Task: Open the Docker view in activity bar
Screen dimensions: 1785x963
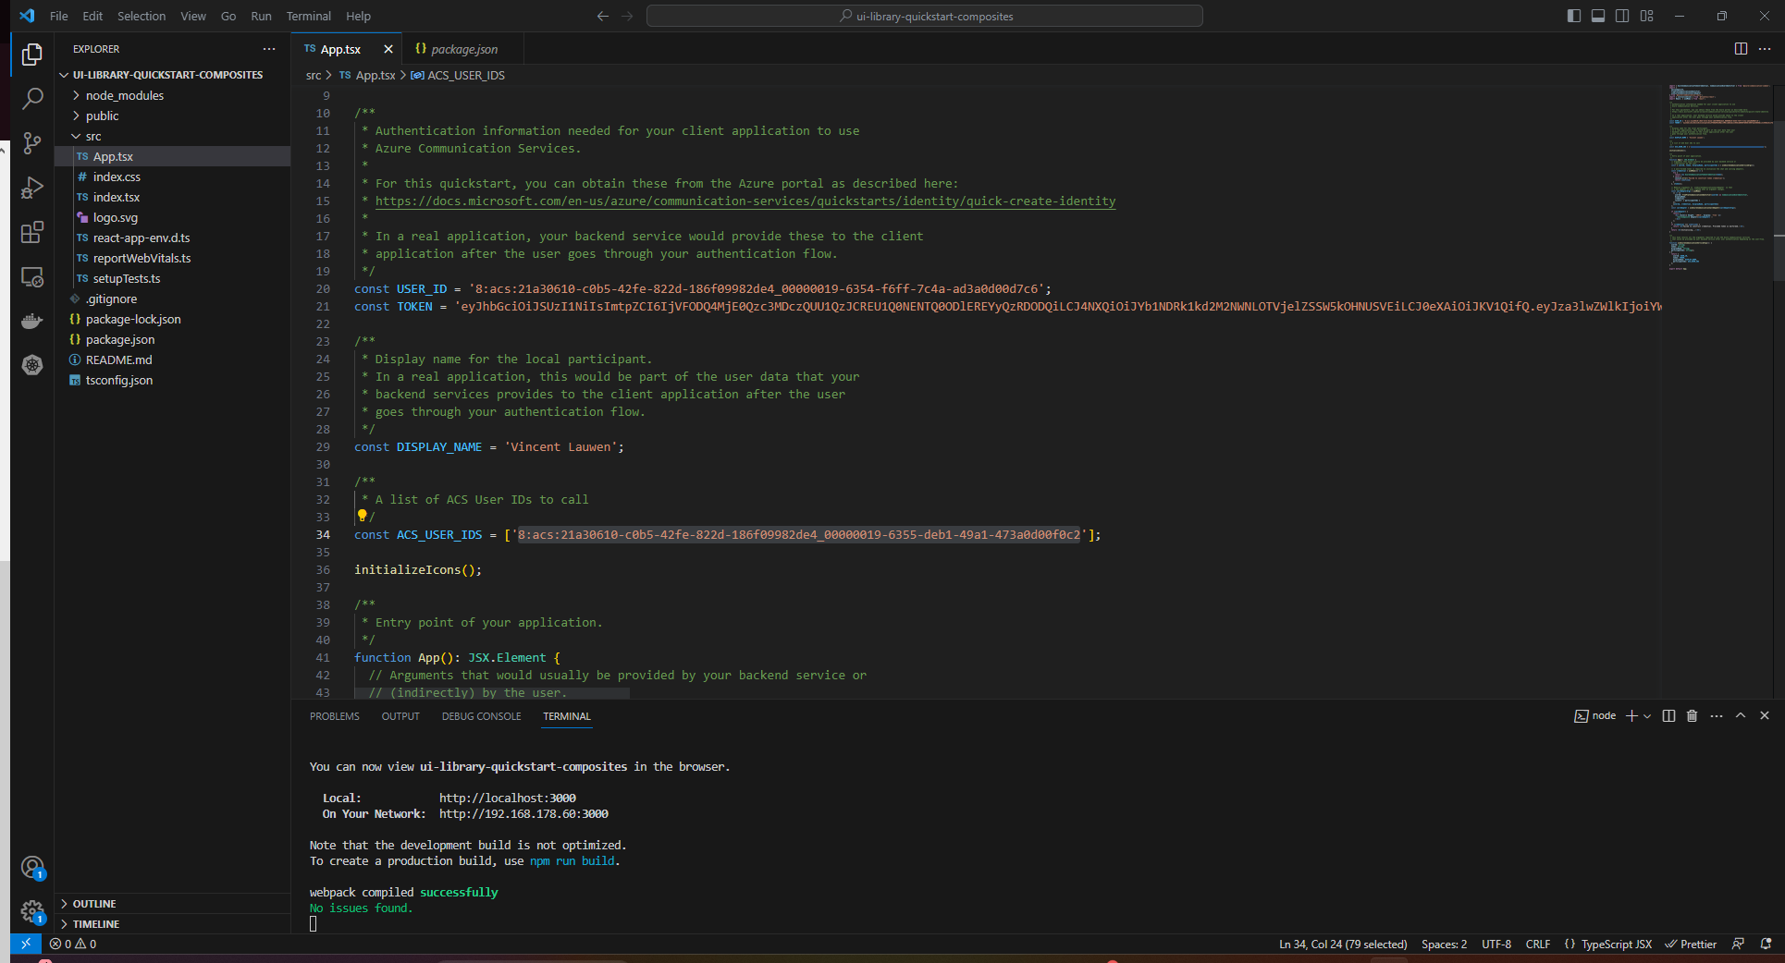Action: 32,321
